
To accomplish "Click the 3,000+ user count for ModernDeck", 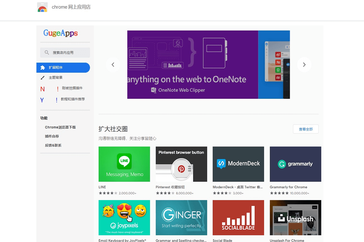I will click(x=238, y=193).
